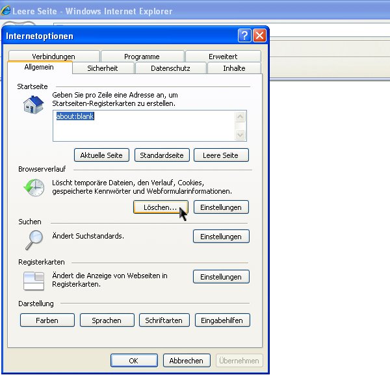This screenshot has width=390, height=390.
Task: Switch to the Programme tab
Action: pos(142,57)
